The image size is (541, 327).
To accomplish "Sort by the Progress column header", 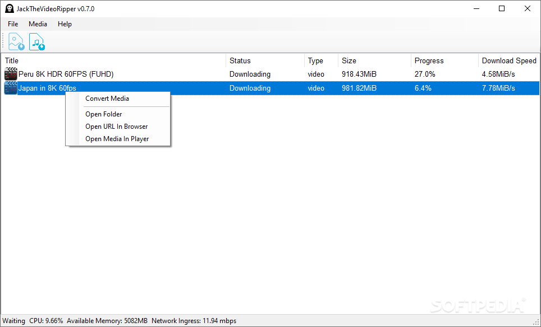I will coord(444,60).
